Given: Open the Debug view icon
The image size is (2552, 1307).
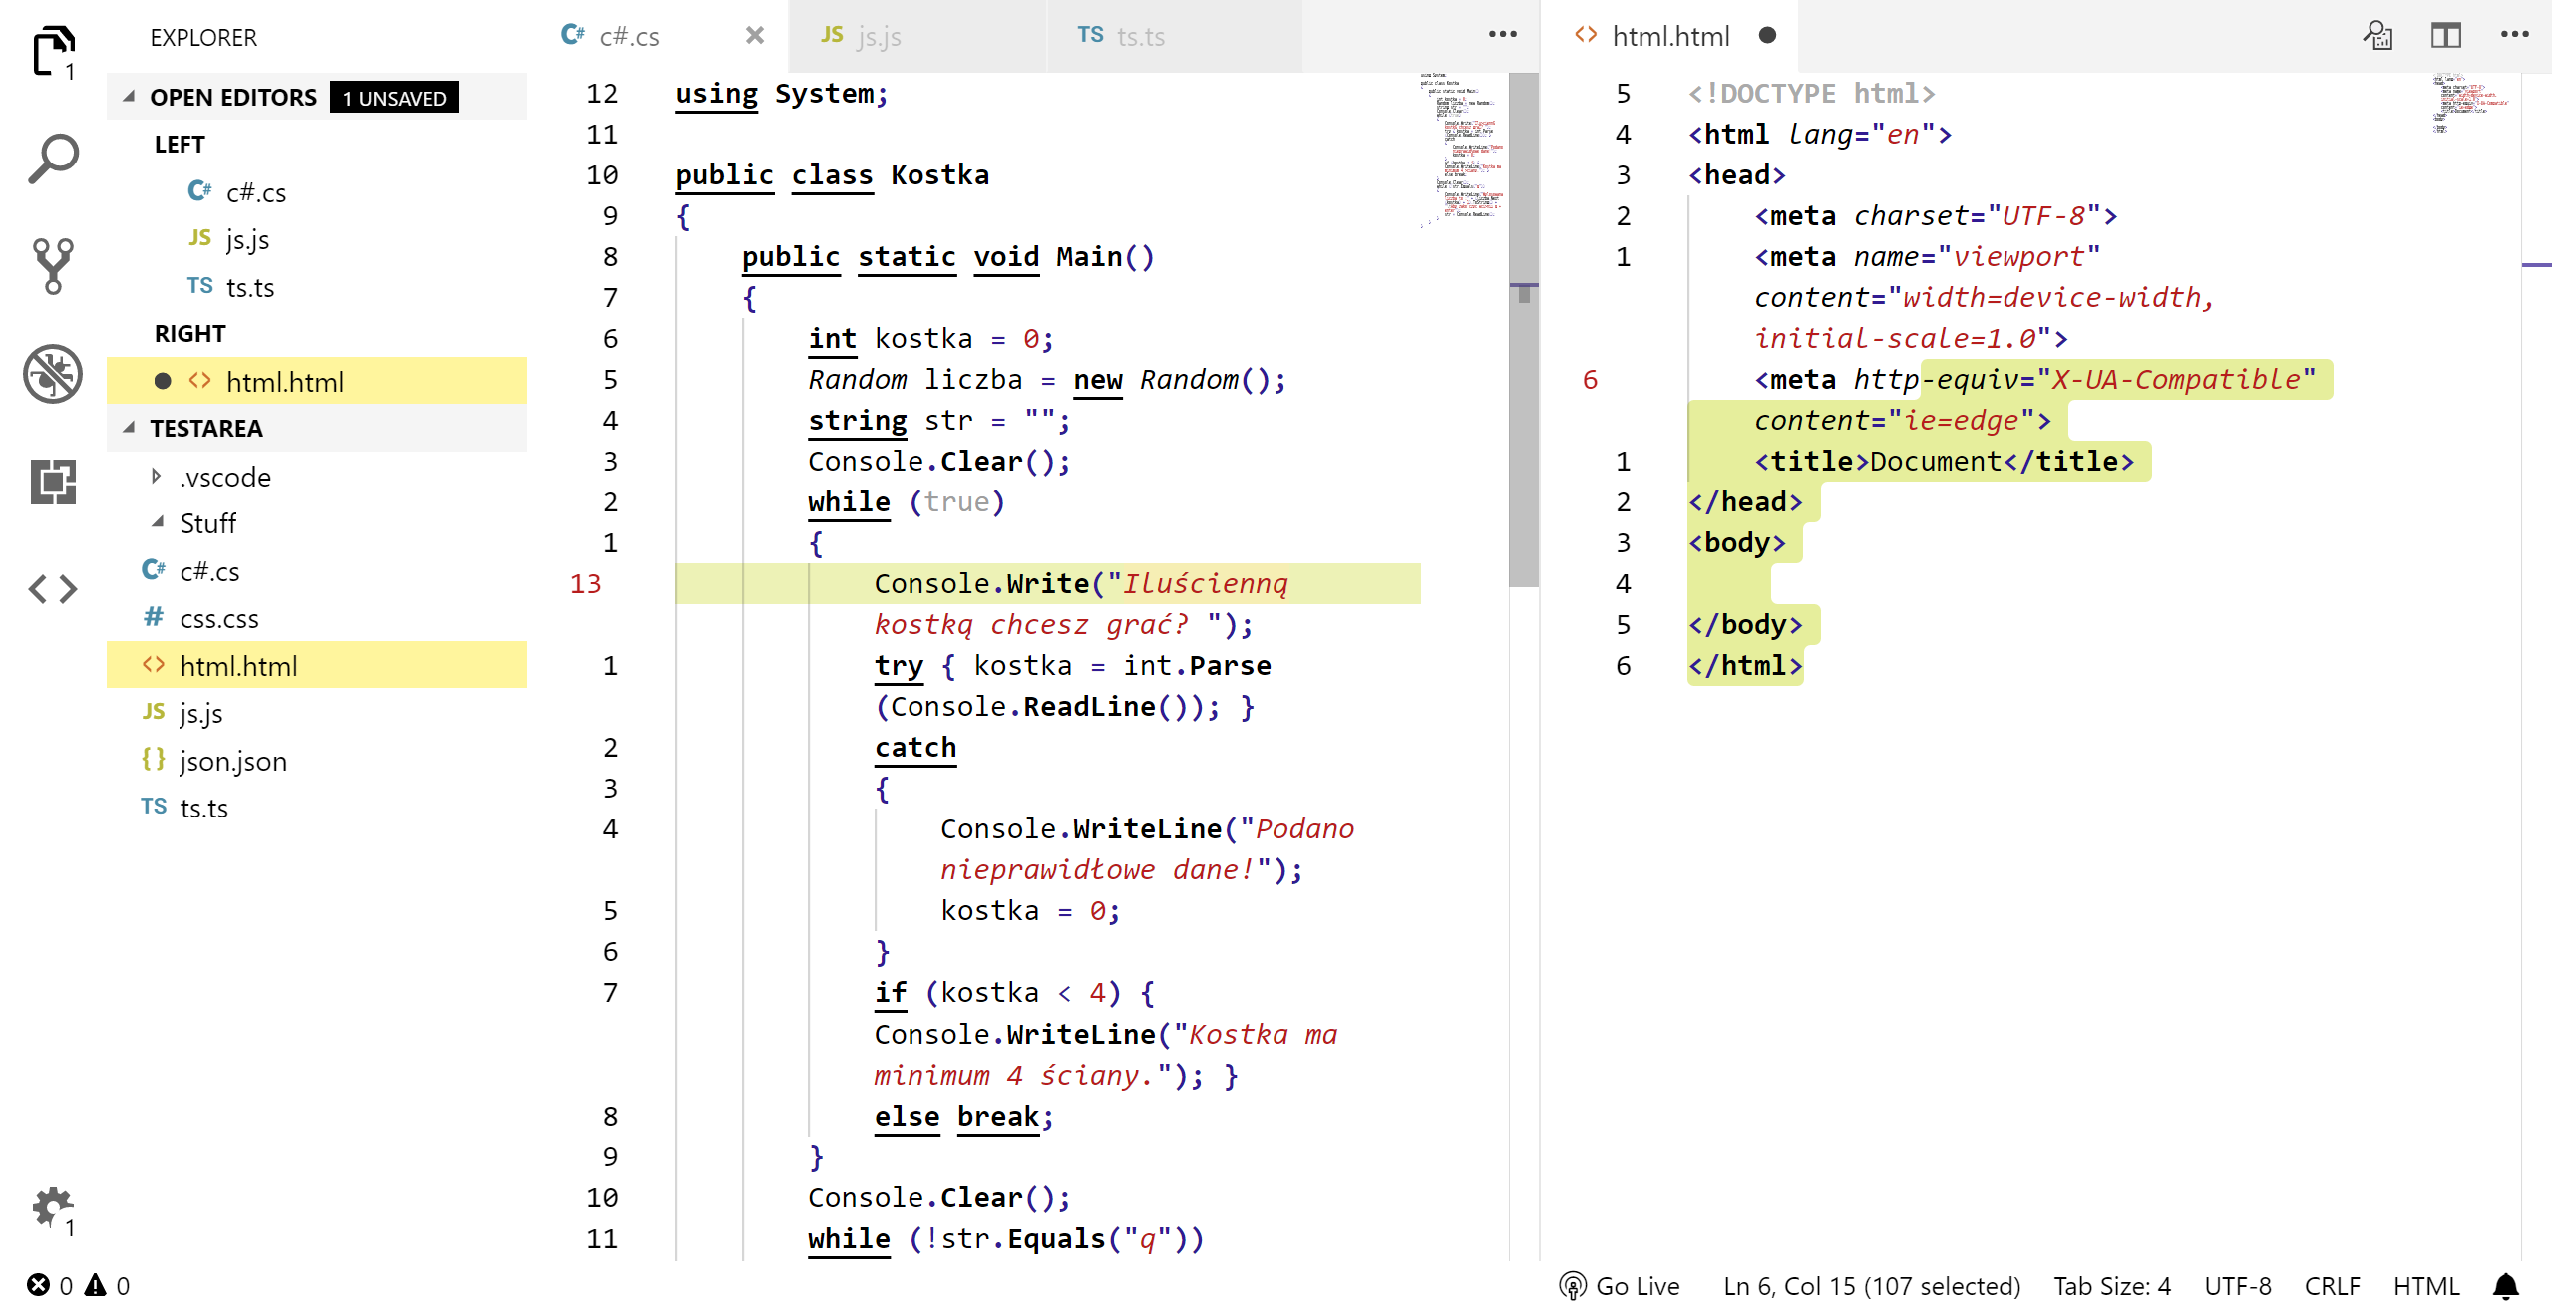Looking at the screenshot, I should [53, 374].
